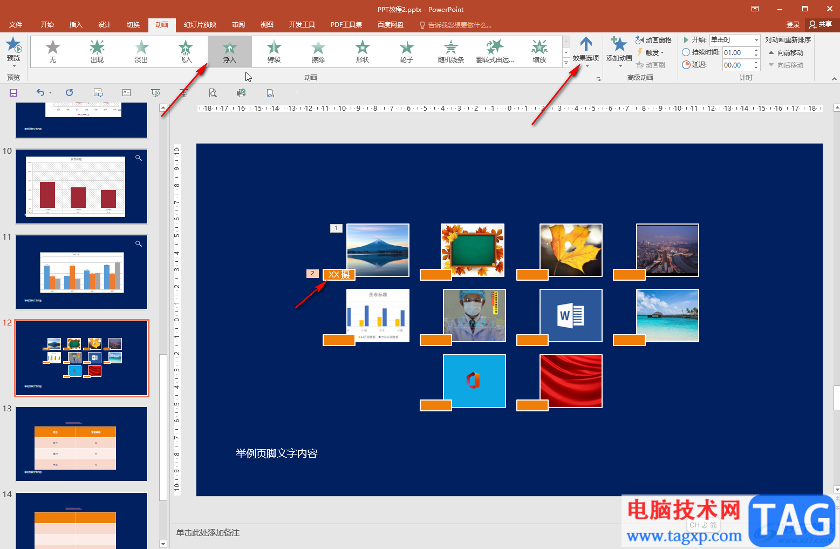
Task: Click the quick print printer icon
Action: tap(241, 93)
